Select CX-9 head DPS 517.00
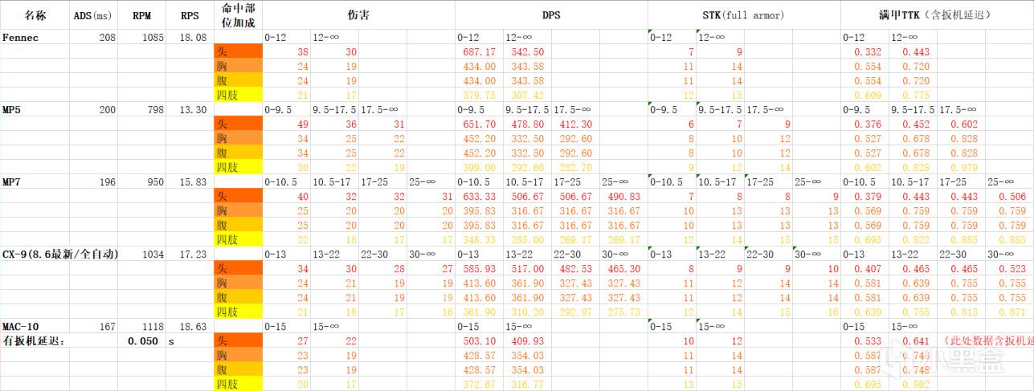Image resolution: width=1034 pixels, height=391 pixels. click(x=528, y=268)
